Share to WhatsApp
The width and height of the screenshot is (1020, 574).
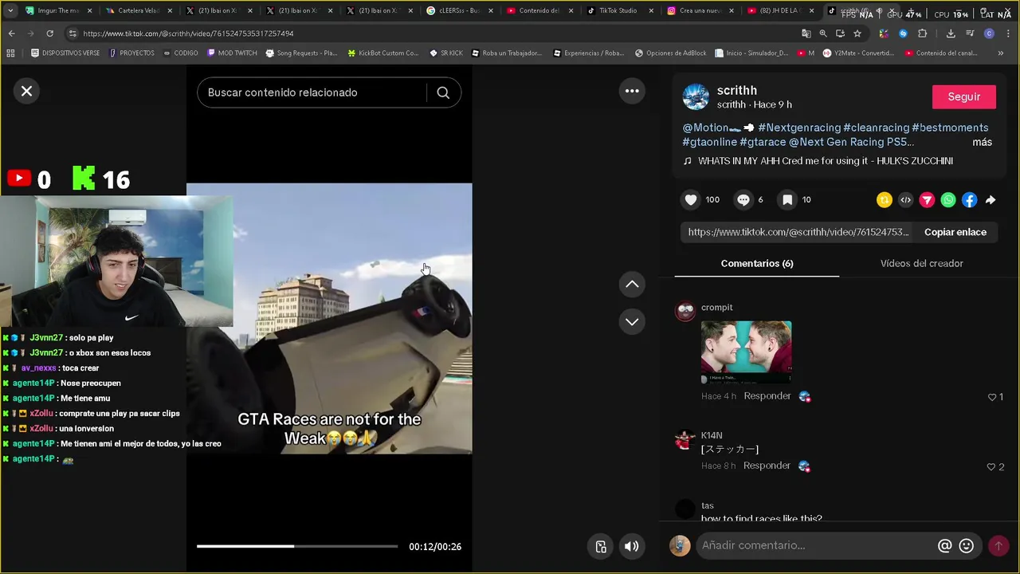pos(948,200)
